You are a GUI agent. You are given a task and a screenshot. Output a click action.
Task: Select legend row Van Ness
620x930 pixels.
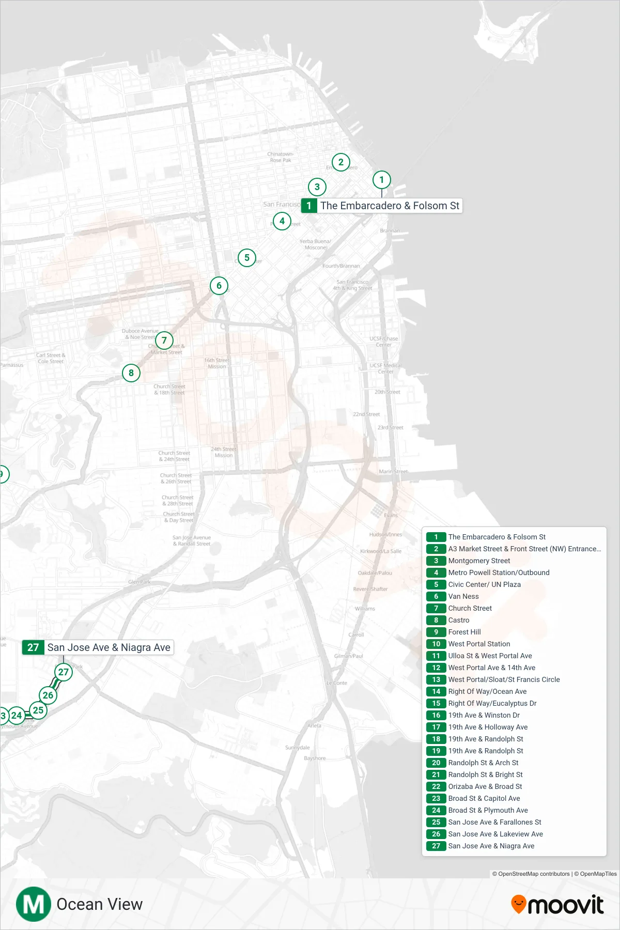coord(514,596)
